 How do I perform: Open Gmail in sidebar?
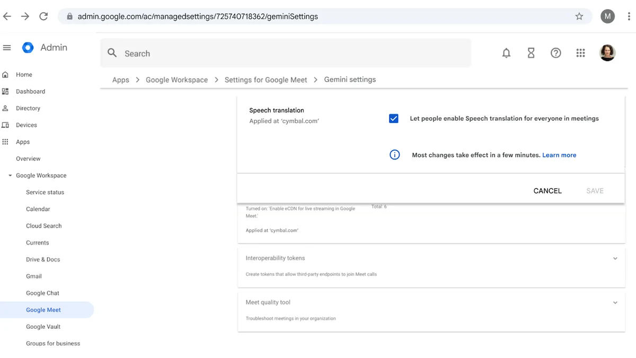34,276
